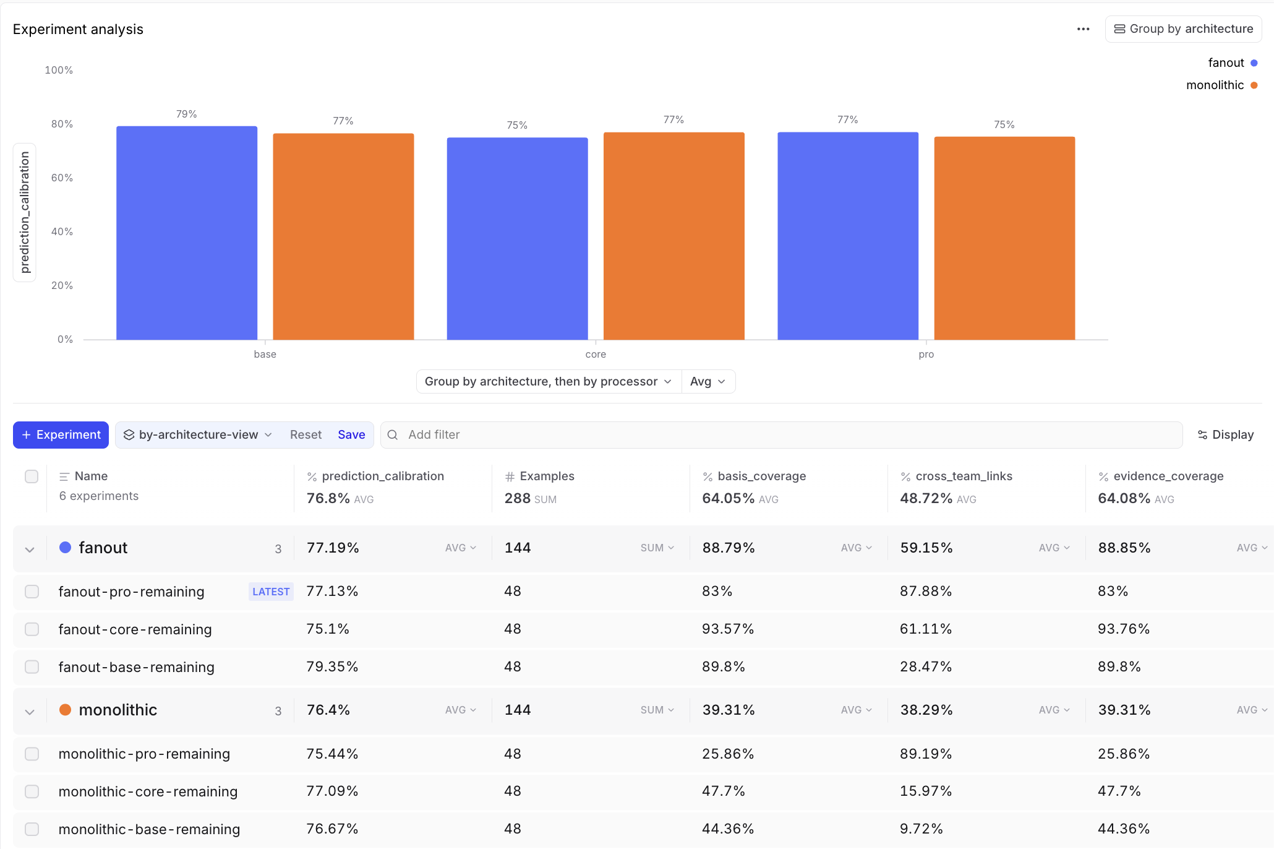Open the Avg aggregation dropdown under chart
This screenshot has width=1274, height=849.
tap(708, 382)
